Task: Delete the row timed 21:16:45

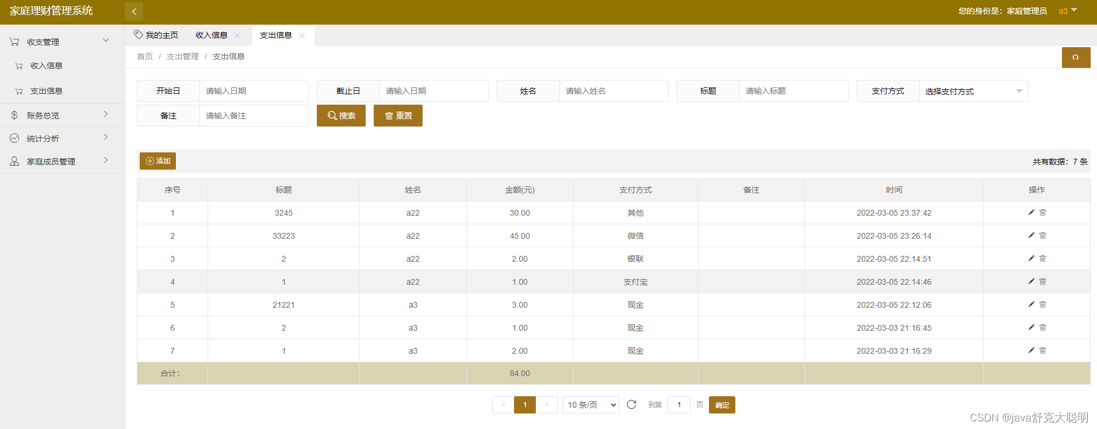Action: [x=1042, y=327]
